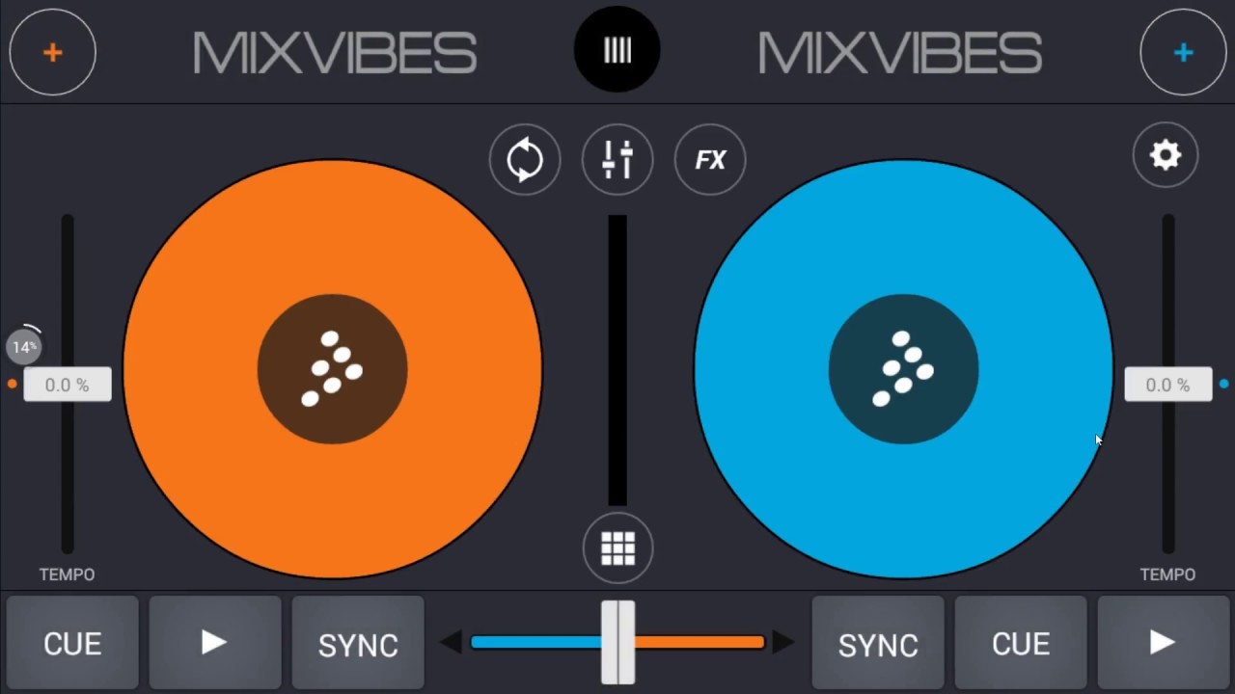Load a track onto the left deck
This screenshot has width=1235, height=694.
pyautogui.click(x=53, y=52)
